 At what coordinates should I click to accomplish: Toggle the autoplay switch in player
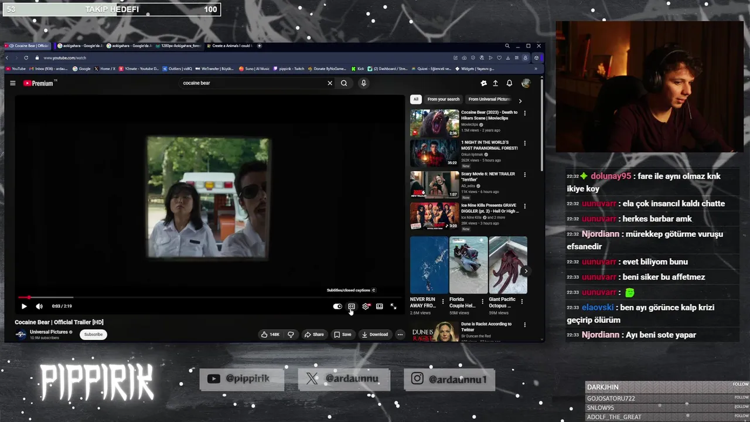pyautogui.click(x=337, y=306)
